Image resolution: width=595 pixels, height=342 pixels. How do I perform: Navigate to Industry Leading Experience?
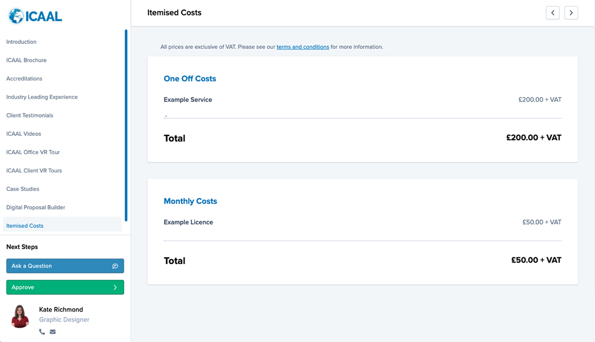pos(42,97)
